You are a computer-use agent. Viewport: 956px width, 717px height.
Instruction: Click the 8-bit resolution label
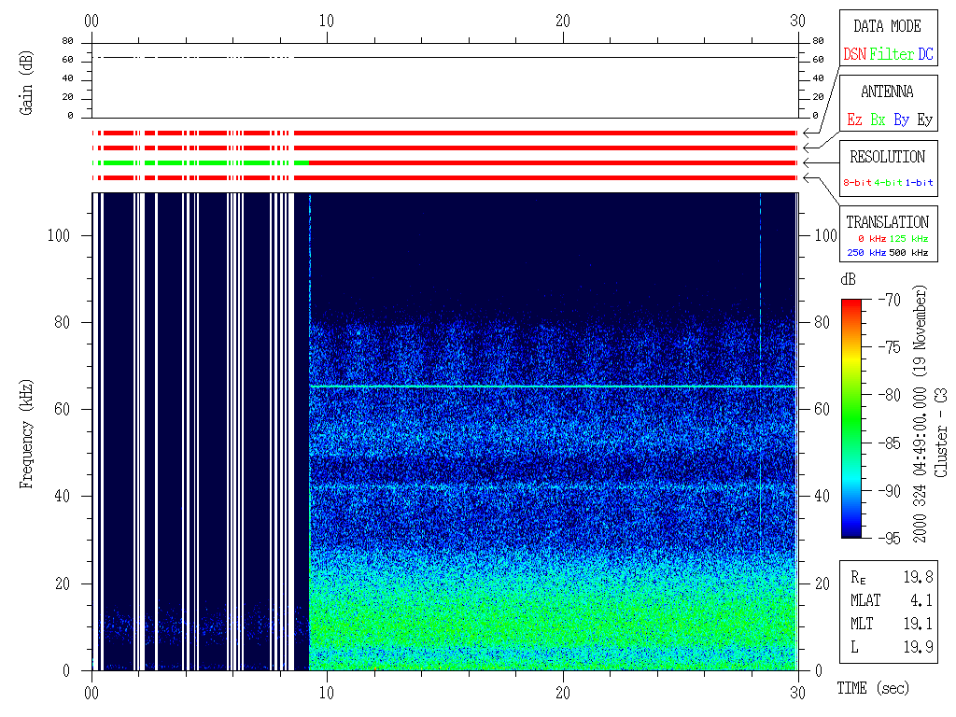858,183
